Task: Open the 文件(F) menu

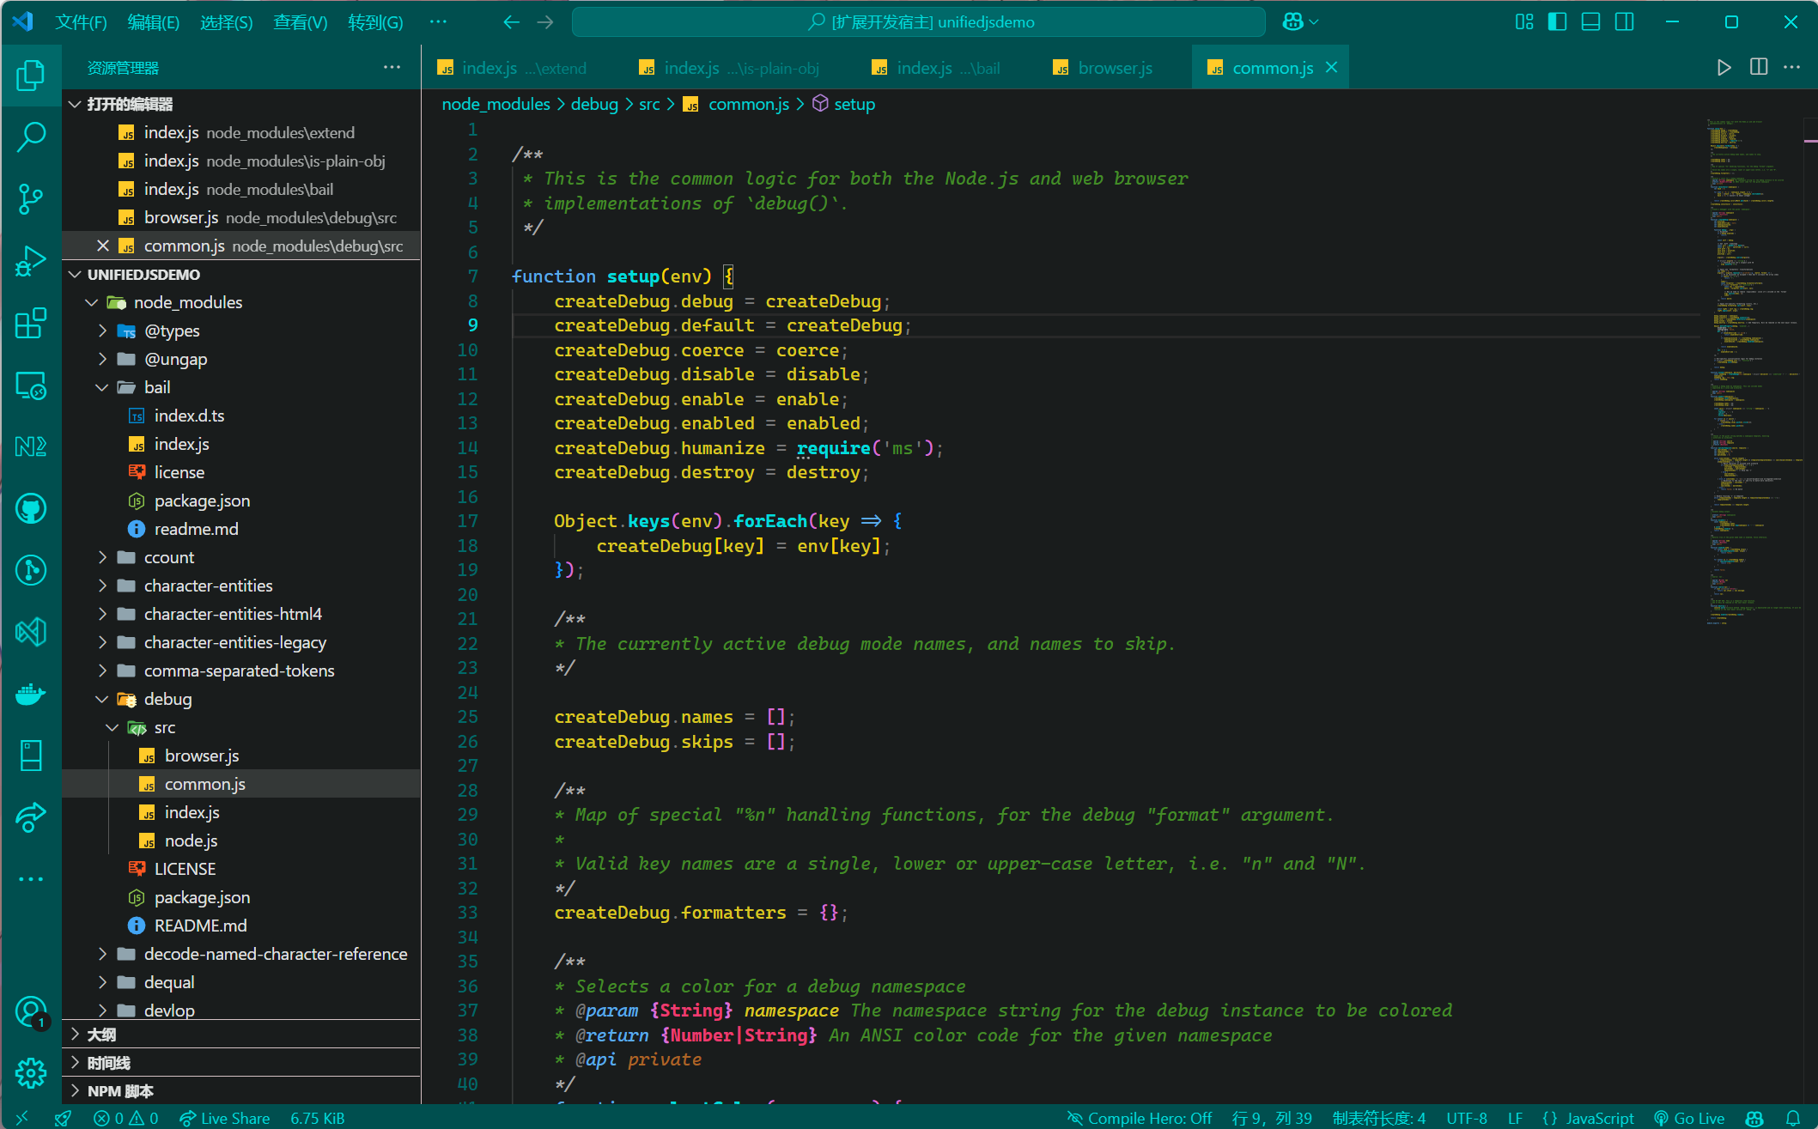Action: pos(81,22)
